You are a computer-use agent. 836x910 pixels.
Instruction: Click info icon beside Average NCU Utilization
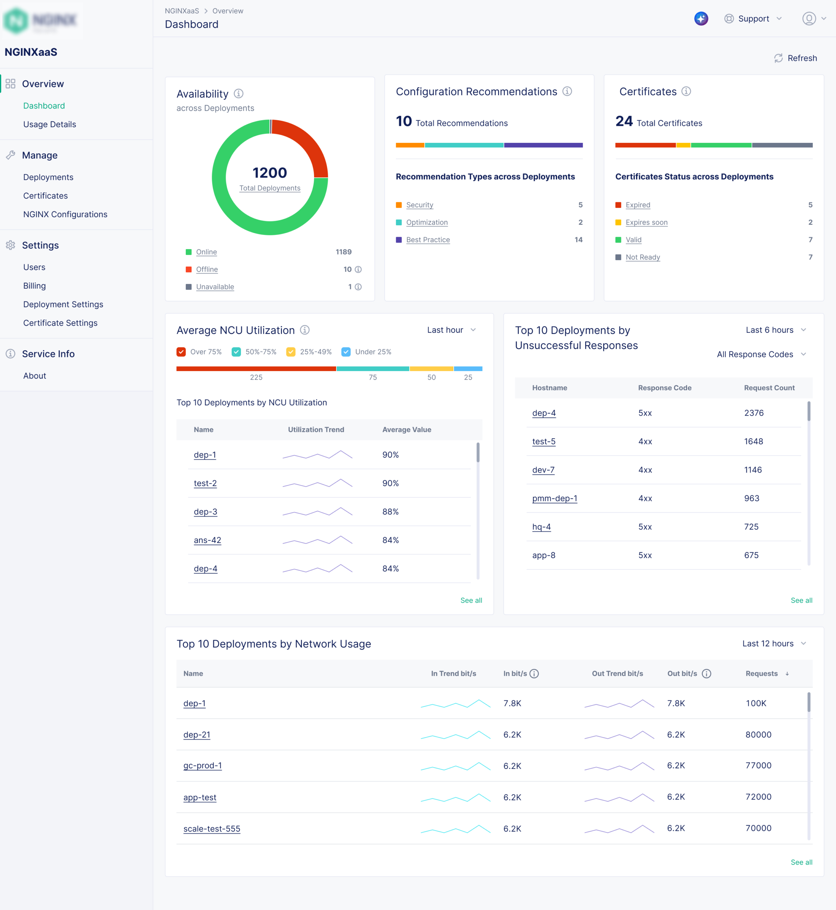click(x=305, y=330)
